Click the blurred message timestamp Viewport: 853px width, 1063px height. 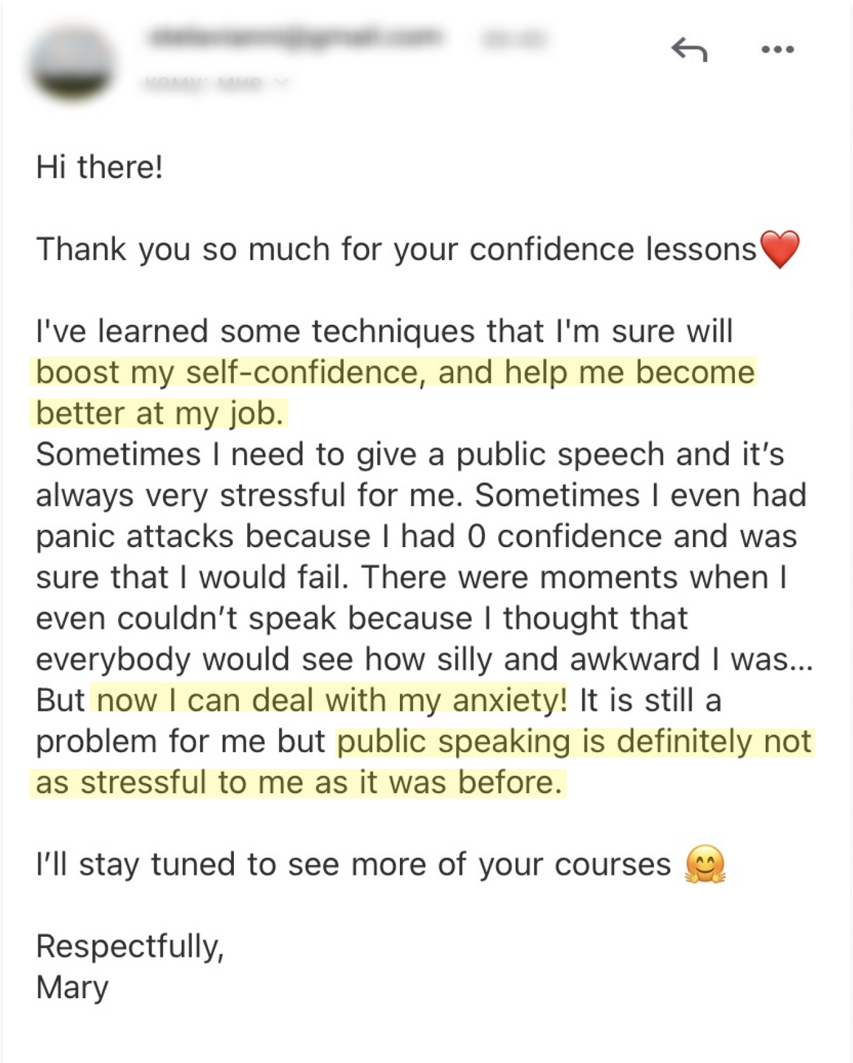(515, 38)
